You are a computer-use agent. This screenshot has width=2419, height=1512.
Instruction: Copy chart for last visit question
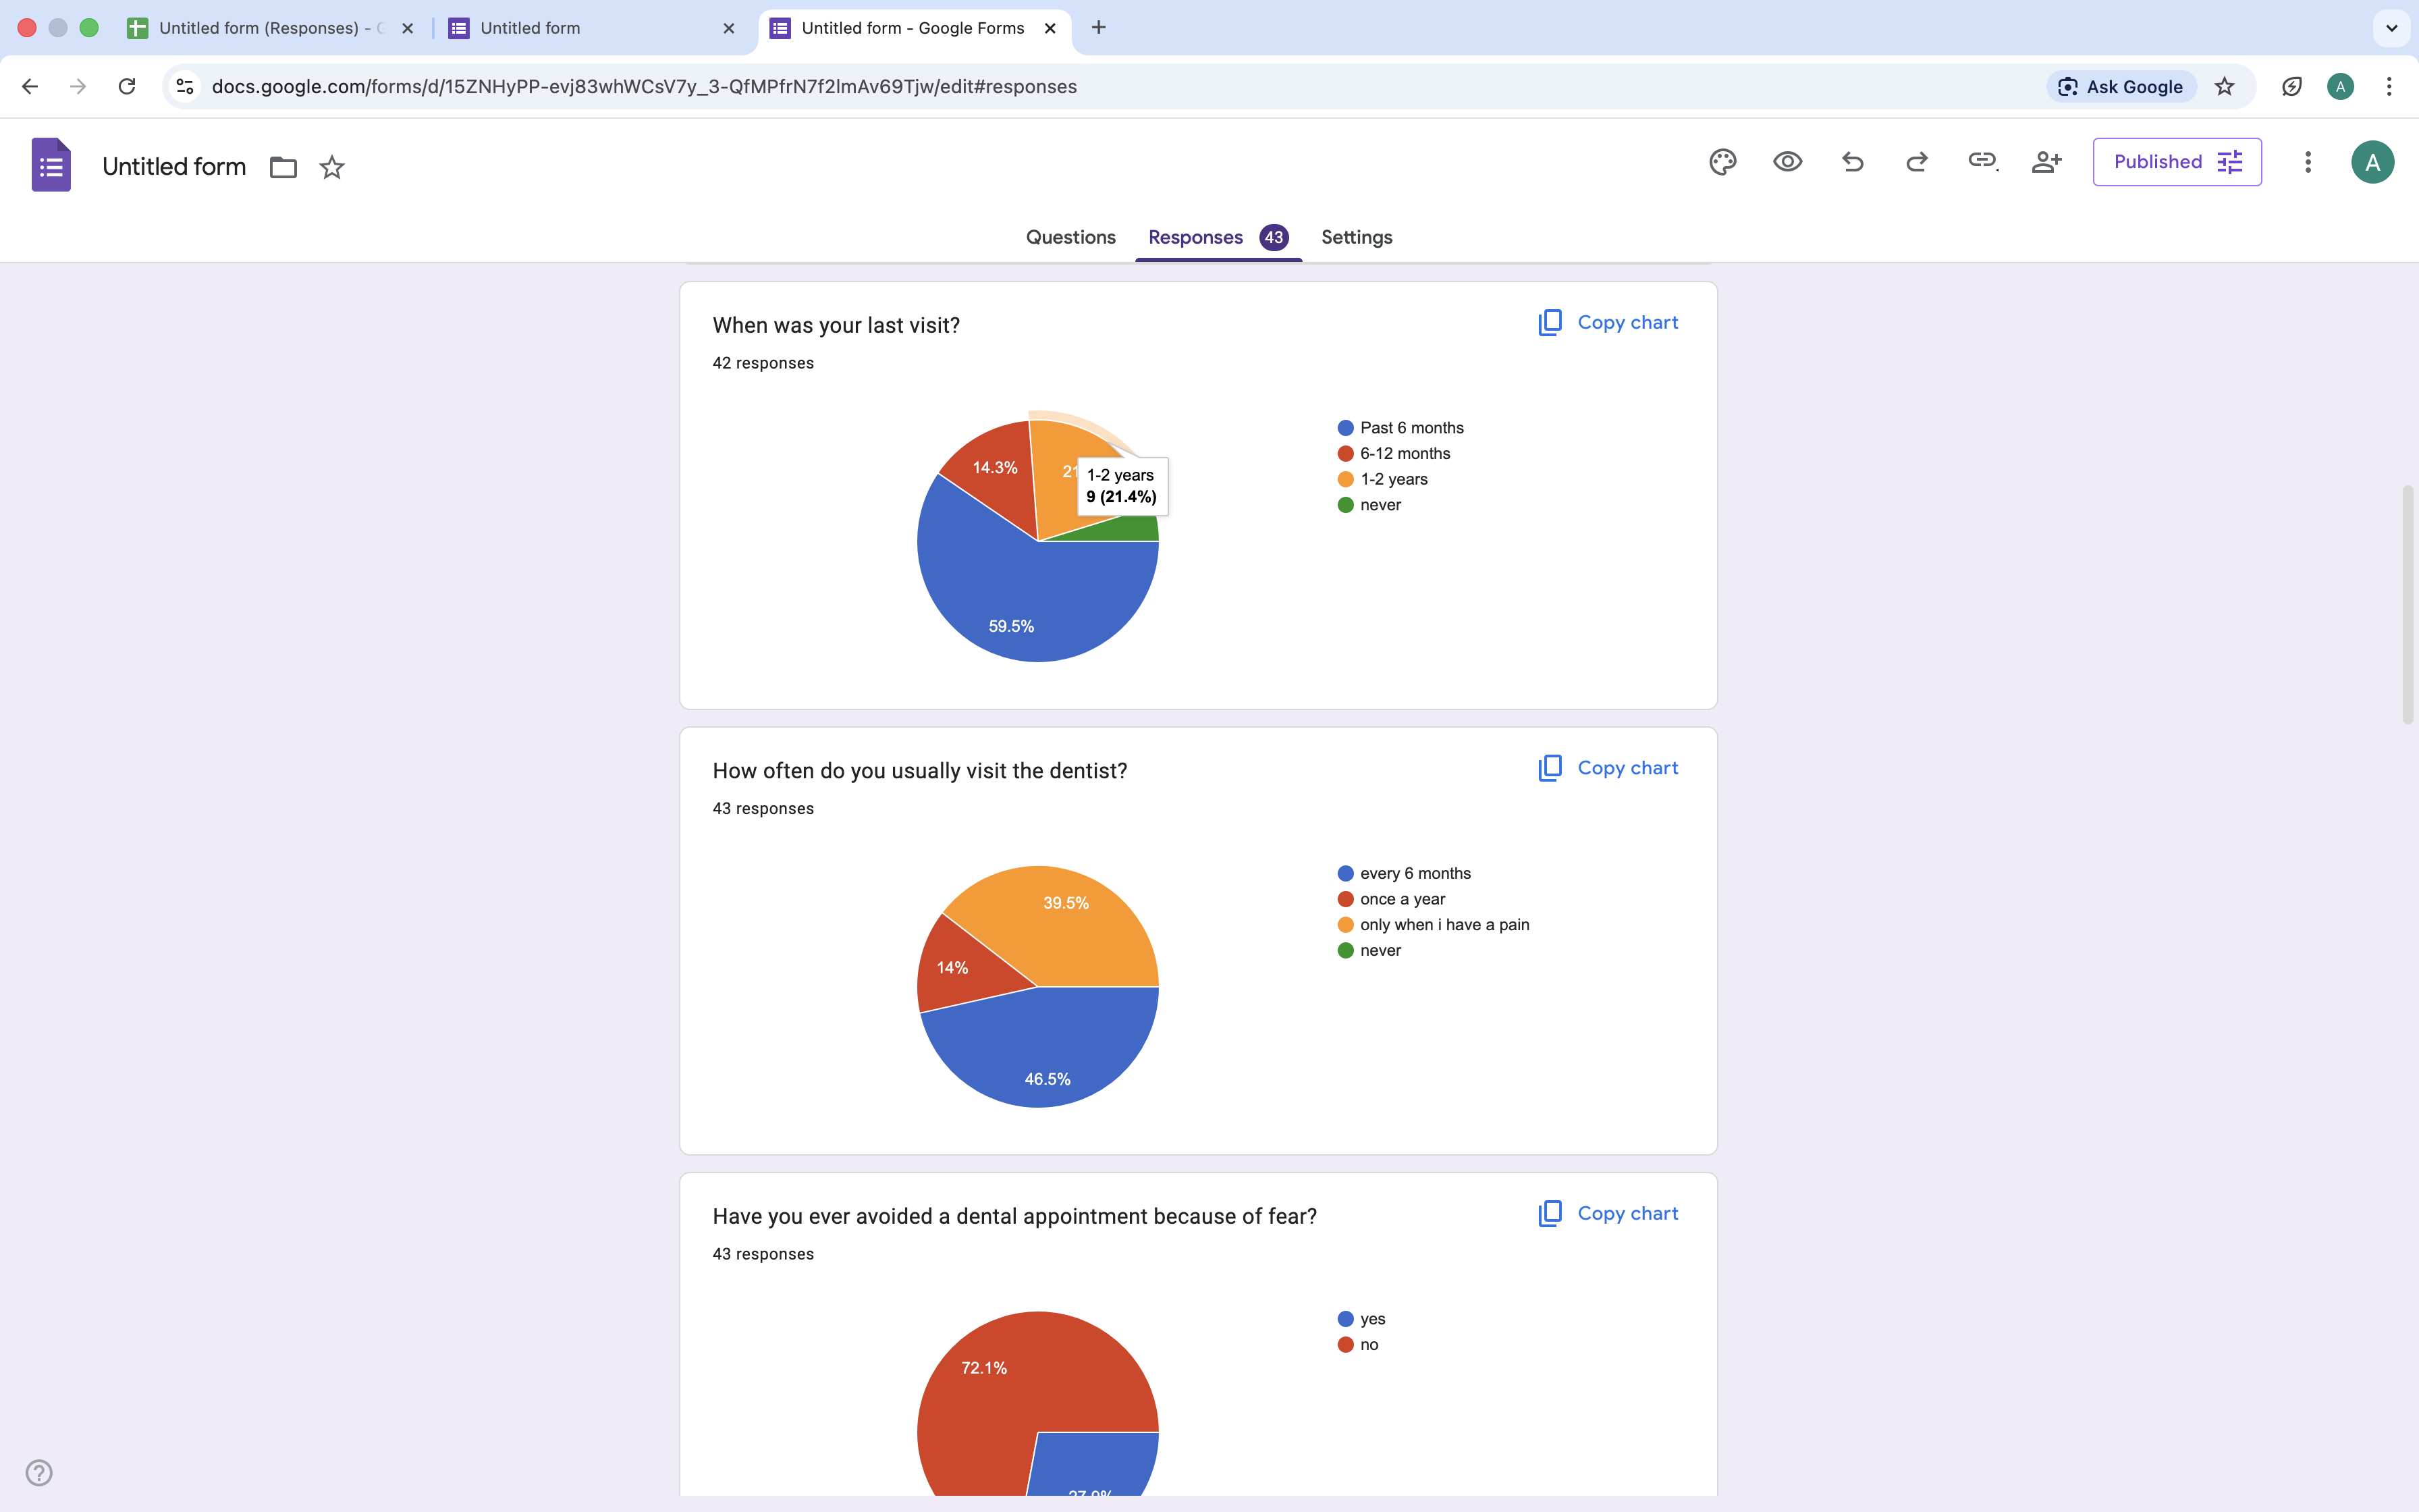[x=1607, y=322]
